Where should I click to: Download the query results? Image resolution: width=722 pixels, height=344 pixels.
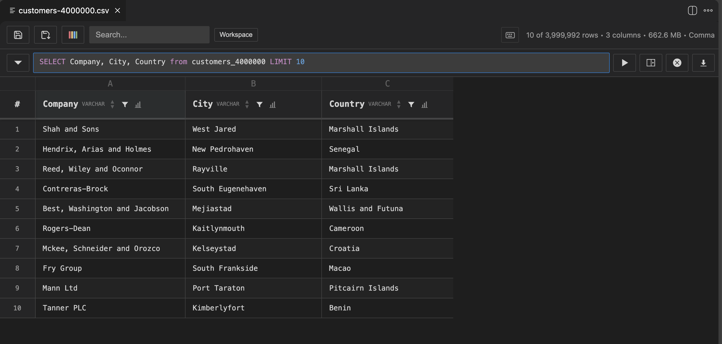(703, 62)
